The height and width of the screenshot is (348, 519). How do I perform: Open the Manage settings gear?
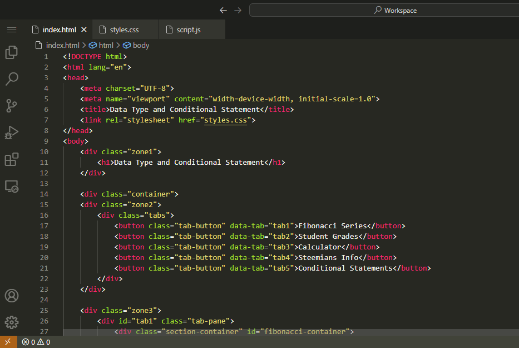click(x=12, y=322)
